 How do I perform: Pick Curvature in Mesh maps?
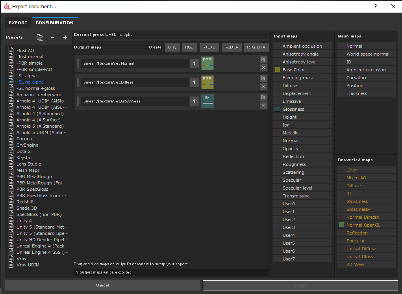(367, 78)
